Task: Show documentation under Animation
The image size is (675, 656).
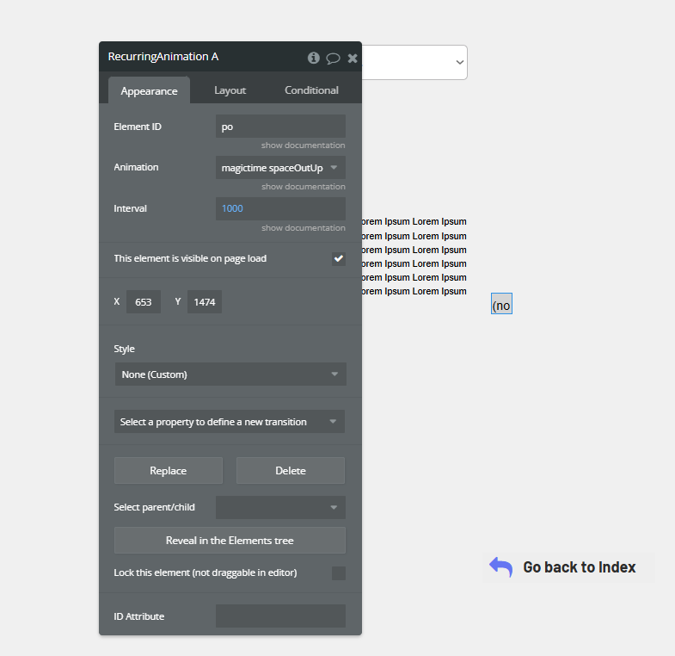Action: coord(303,187)
